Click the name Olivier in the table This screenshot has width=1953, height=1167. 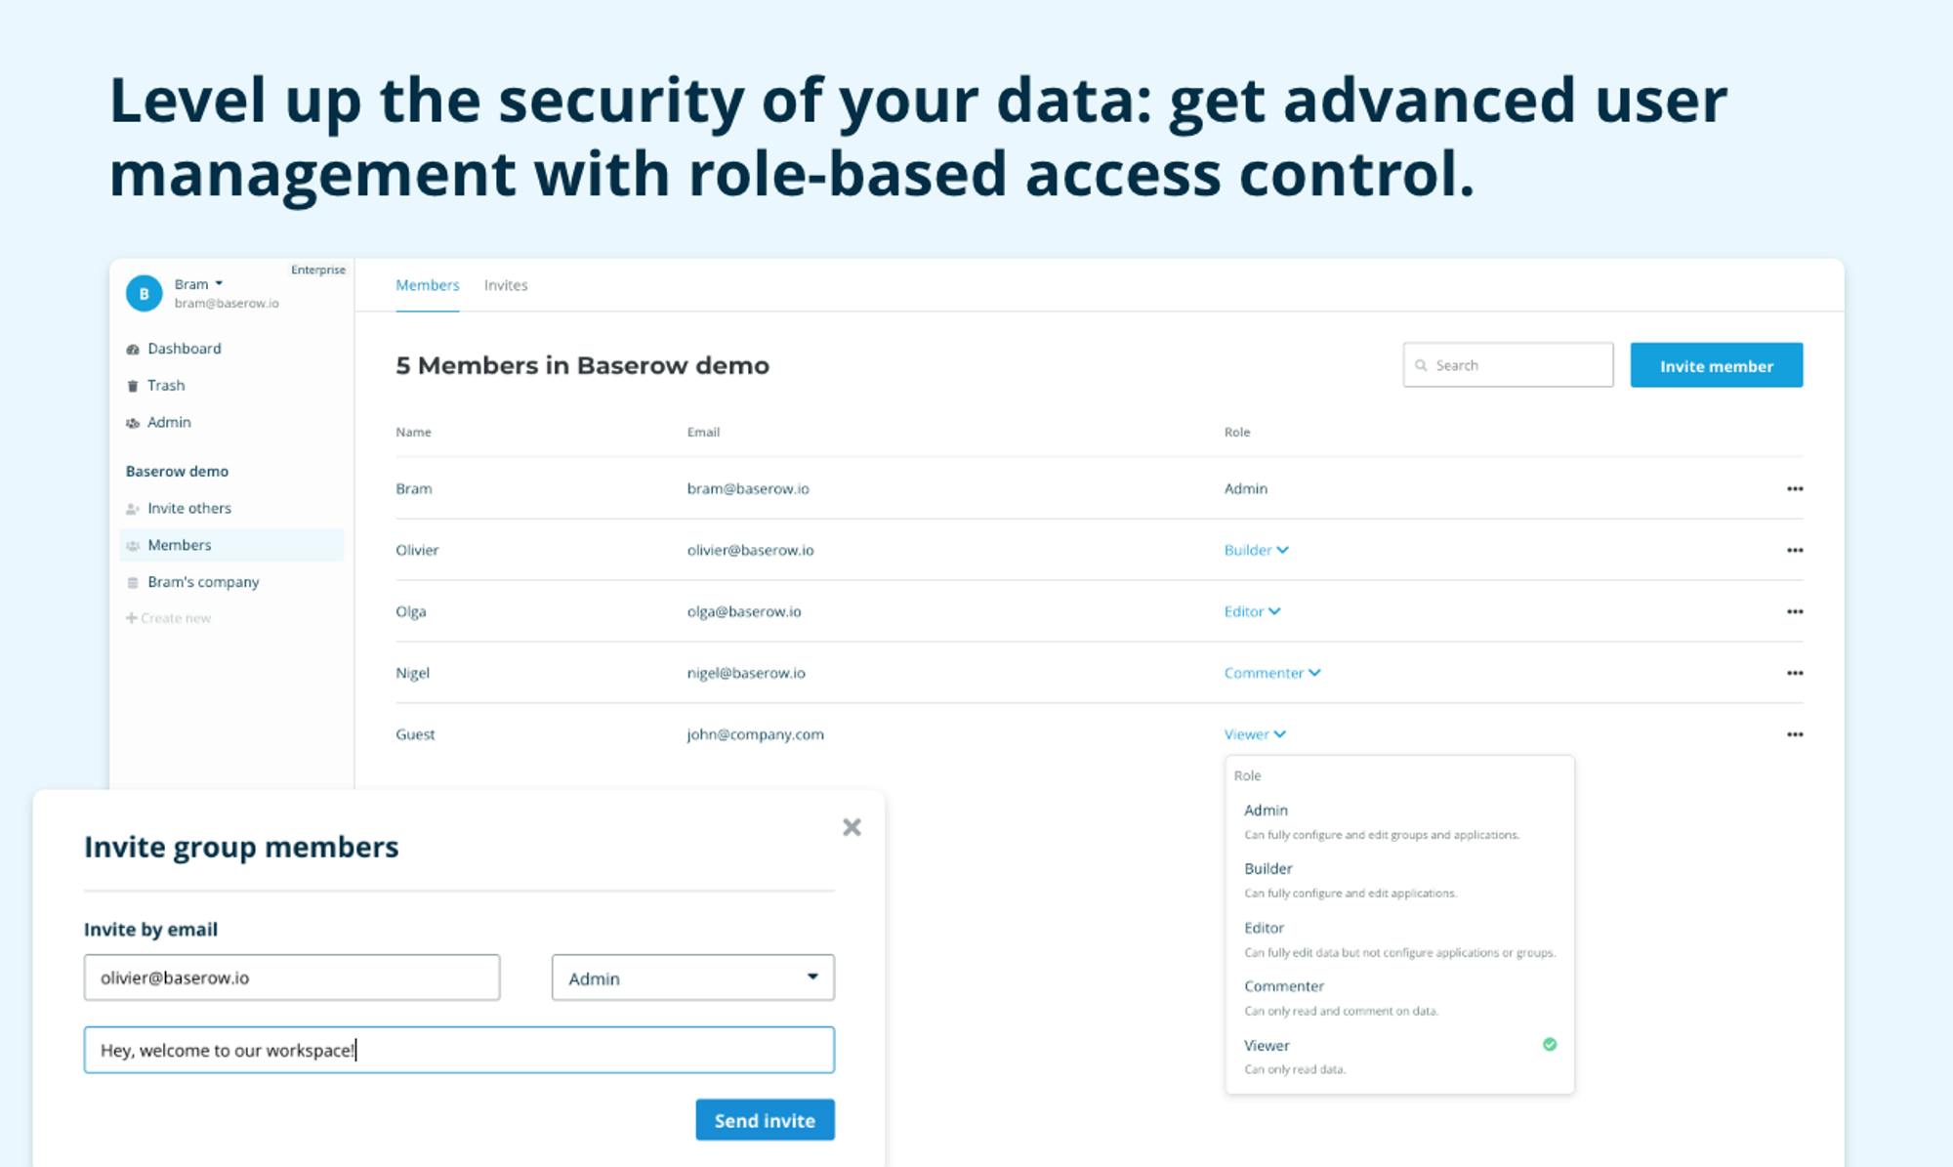coord(417,550)
